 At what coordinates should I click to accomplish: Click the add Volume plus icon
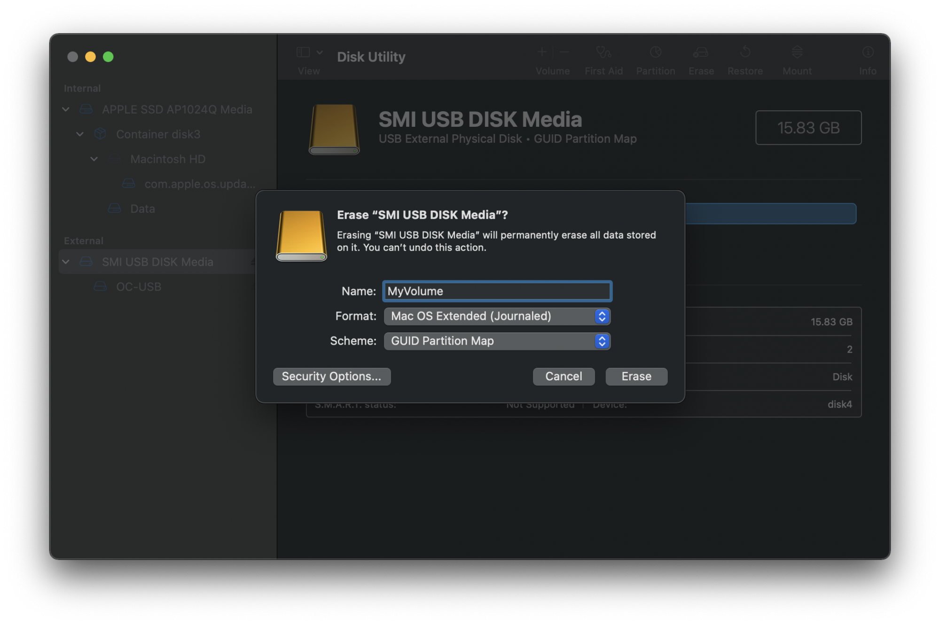click(542, 52)
